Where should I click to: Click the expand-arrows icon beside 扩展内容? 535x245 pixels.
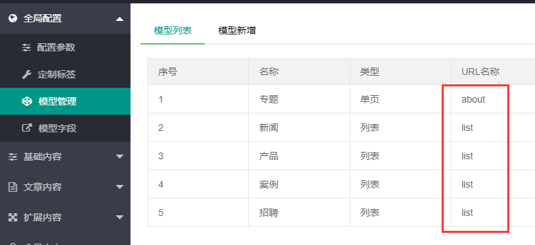click(x=13, y=217)
